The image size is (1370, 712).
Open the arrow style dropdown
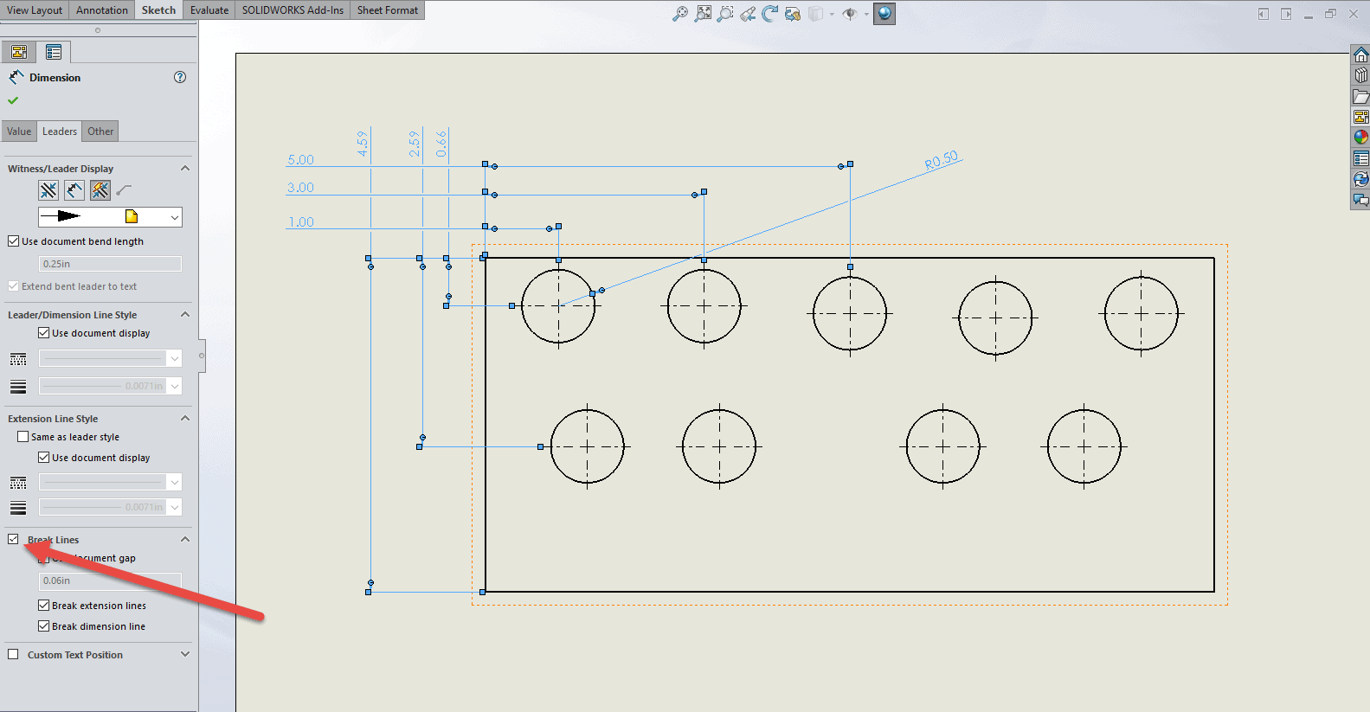tap(110, 217)
